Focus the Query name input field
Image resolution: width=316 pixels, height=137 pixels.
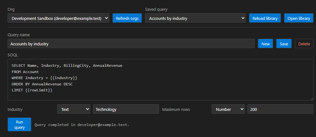(x=131, y=43)
